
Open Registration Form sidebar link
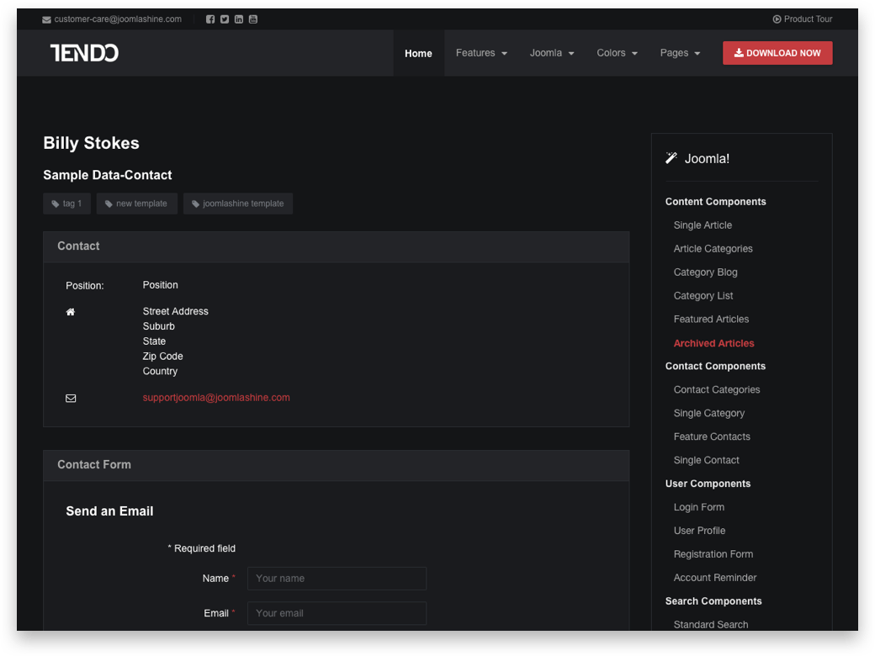(x=713, y=554)
